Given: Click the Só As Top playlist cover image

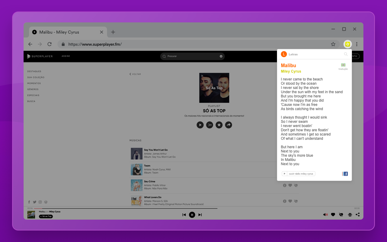Looking at the screenshot, I should [x=214, y=88].
